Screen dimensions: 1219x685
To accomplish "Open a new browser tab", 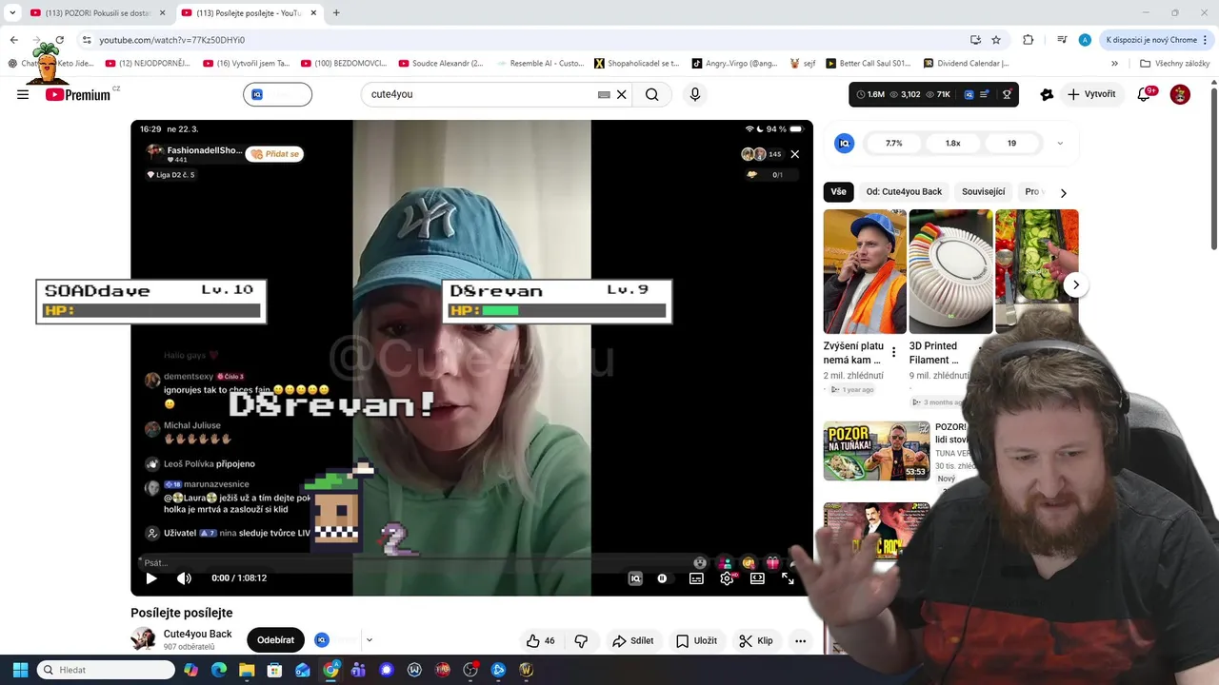I will [336, 12].
